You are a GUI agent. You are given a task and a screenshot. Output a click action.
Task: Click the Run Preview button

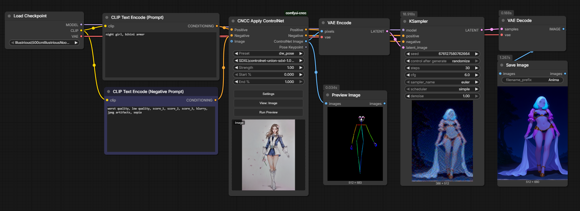(x=268, y=112)
